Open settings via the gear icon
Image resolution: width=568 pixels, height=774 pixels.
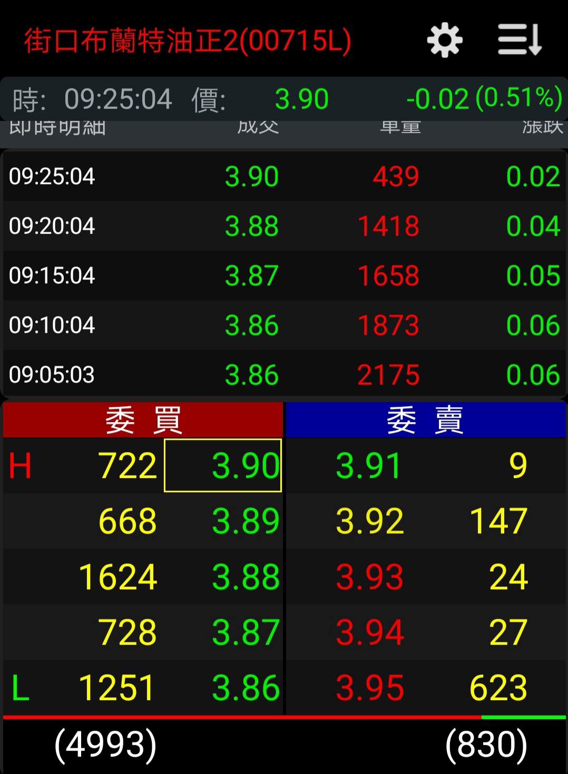[444, 40]
